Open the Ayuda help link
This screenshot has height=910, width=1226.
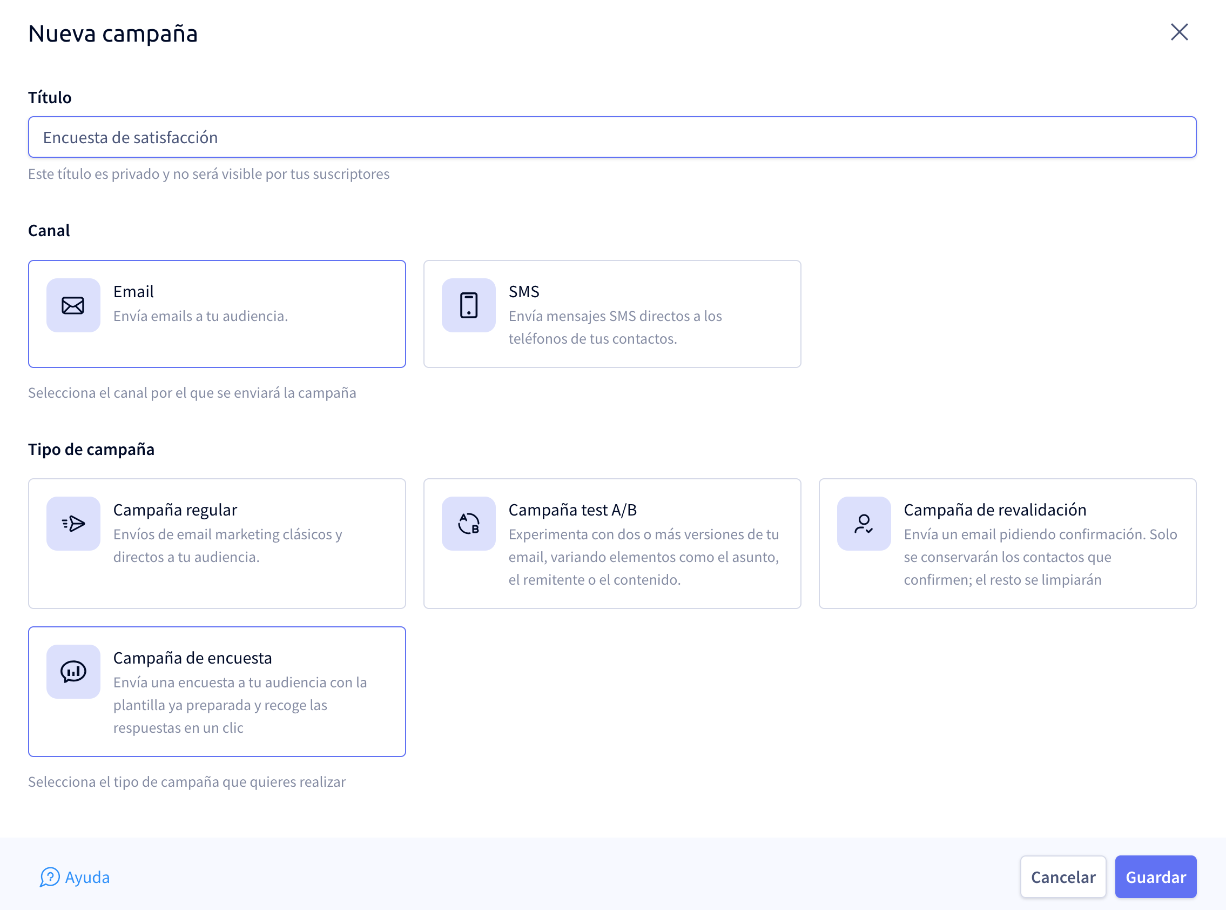(x=75, y=877)
